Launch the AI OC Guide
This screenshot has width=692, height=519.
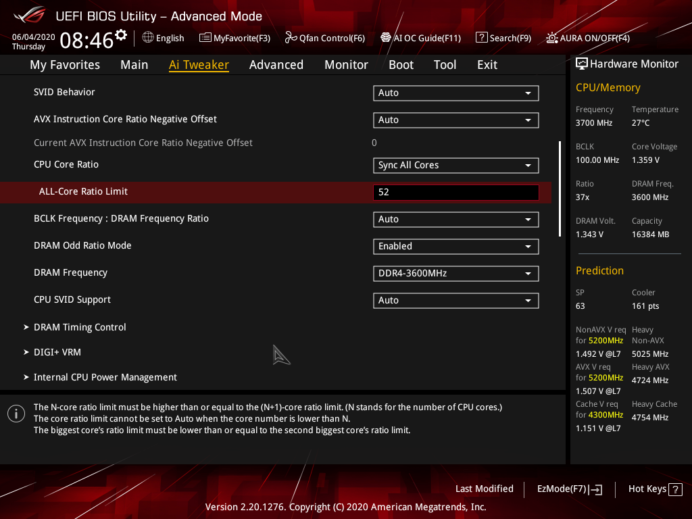pos(420,38)
